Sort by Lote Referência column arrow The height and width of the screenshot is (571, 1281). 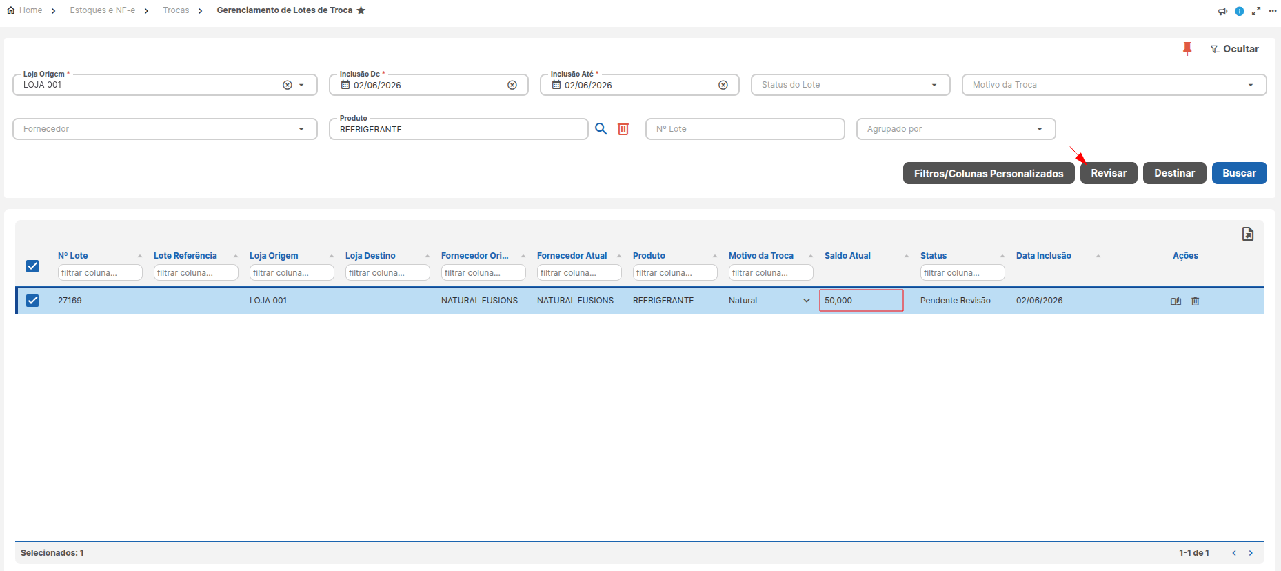pos(236,256)
